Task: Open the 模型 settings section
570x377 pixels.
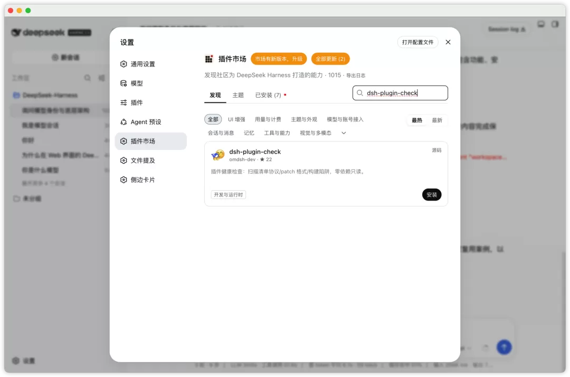Action: click(150, 83)
